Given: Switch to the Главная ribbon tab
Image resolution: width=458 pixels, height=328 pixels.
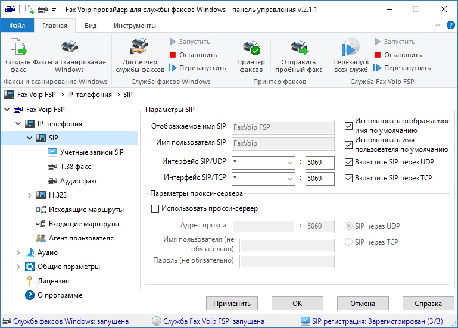Looking at the screenshot, I should (55, 26).
